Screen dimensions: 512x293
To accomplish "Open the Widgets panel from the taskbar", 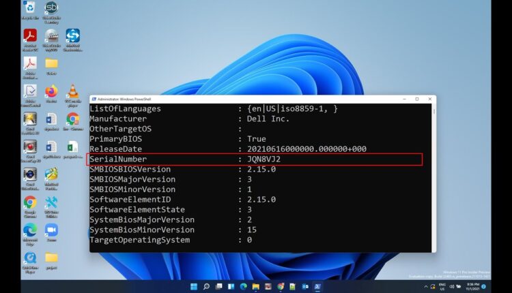I will click(231, 286).
